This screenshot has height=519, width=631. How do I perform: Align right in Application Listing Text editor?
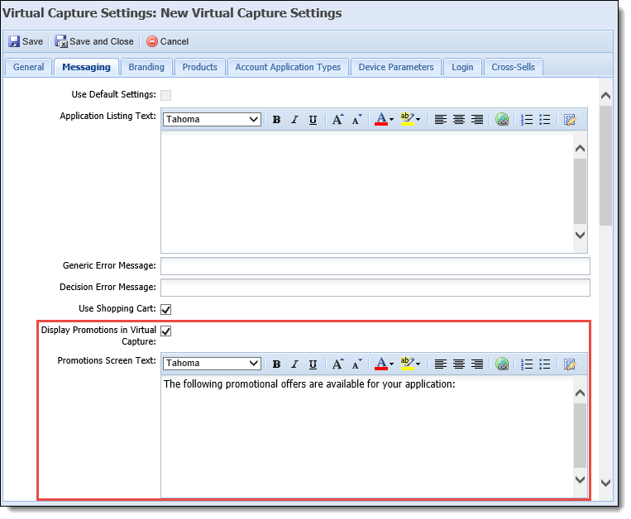click(477, 119)
